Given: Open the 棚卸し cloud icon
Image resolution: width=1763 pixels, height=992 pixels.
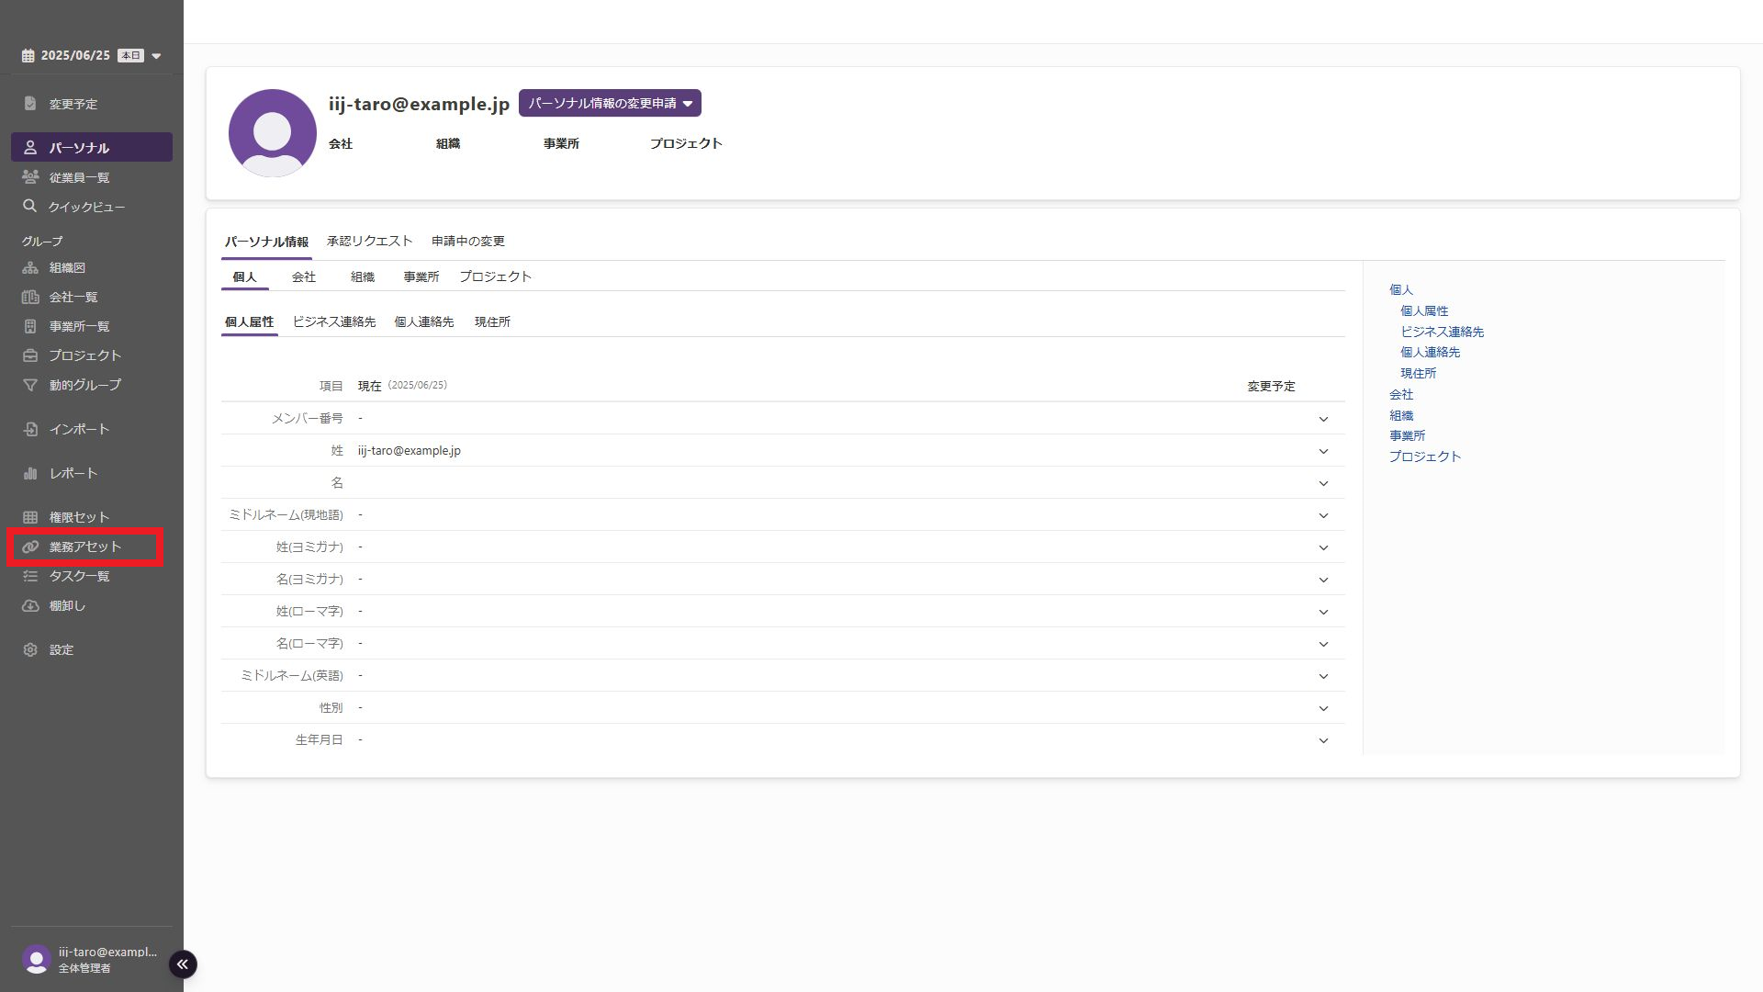Looking at the screenshot, I should (x=30, y=605).
